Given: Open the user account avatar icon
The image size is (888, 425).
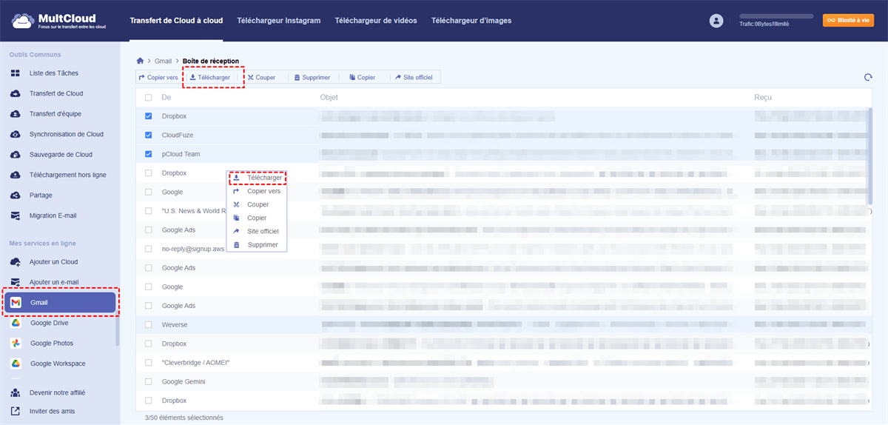Looking at the screenshot, I should 716,21.
